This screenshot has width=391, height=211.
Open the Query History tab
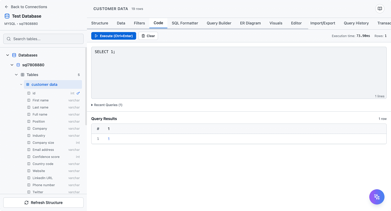(x=356, y=23)
